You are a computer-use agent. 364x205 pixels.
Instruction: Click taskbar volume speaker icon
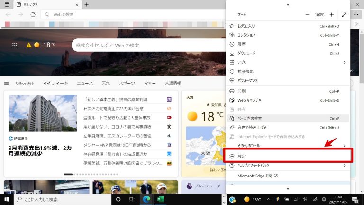click(x=305, y=199)
